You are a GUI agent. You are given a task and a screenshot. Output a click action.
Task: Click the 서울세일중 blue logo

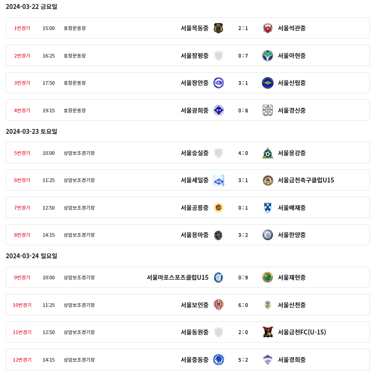(x=219, y=180)
